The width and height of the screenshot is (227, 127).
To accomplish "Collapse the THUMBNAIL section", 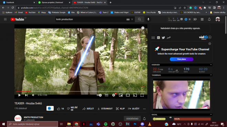I will [x=211, y=75].
